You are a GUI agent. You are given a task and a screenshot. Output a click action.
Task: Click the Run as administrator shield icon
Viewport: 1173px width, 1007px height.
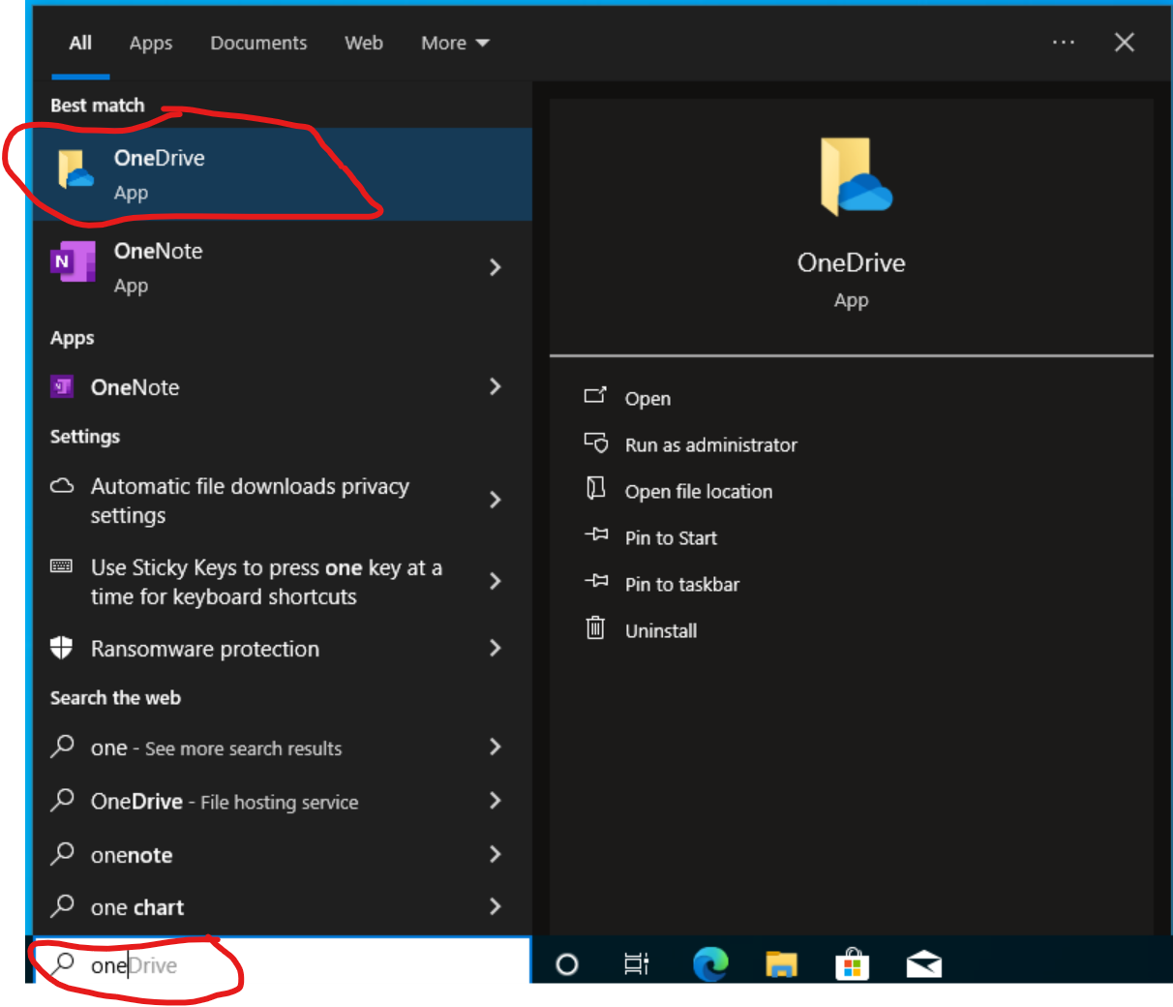click(596, 442)
